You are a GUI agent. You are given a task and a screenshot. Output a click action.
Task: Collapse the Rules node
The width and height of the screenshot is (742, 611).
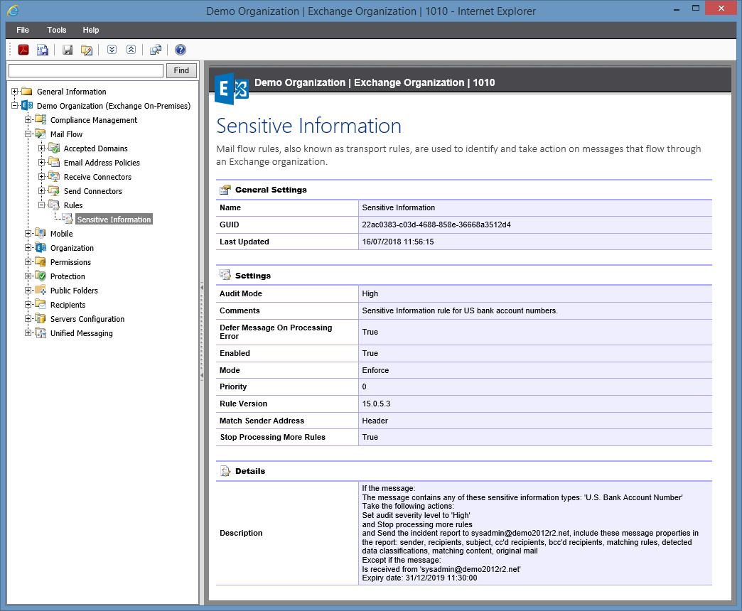(x=42, y=205)
